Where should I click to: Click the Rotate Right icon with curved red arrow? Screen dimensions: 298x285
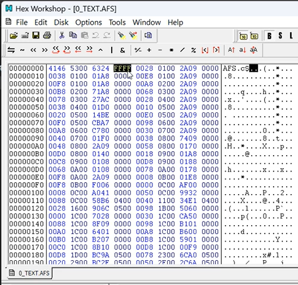(67, 50)
